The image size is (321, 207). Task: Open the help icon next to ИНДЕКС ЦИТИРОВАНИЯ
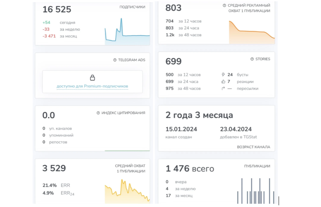(x=98, y=113)
